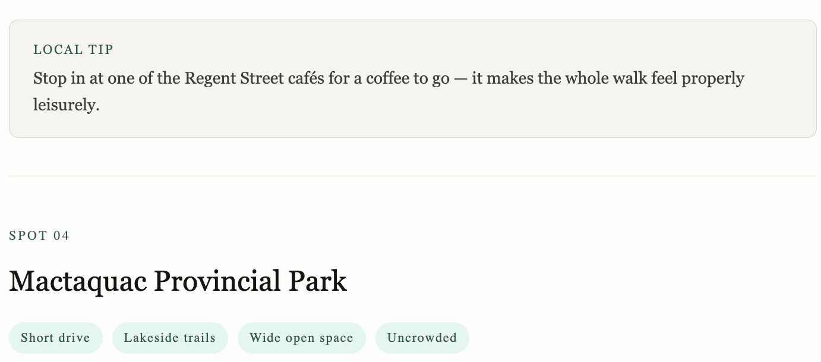Image resolution: width=821 pixels, height=362 pixels.
Task: Tap the "Uncrowded" tag pill
Action: pos(422,338)
